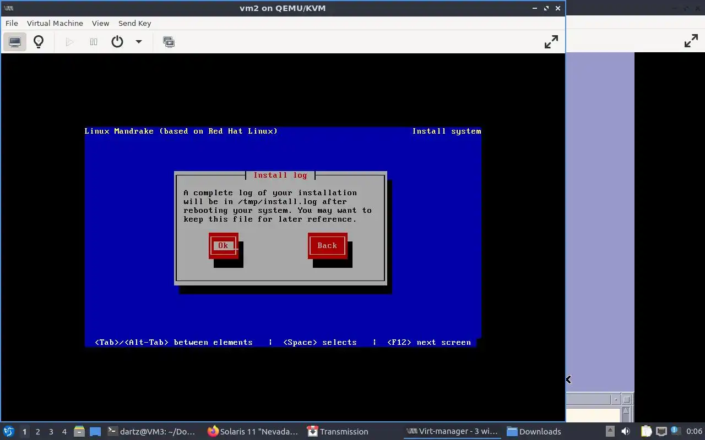Power on the virtual machine

pos(69,42)
